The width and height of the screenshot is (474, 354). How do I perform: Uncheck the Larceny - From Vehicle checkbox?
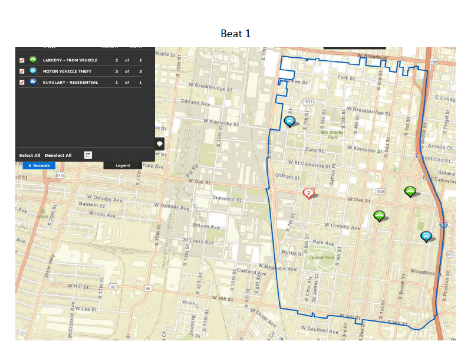coord(22,60)
